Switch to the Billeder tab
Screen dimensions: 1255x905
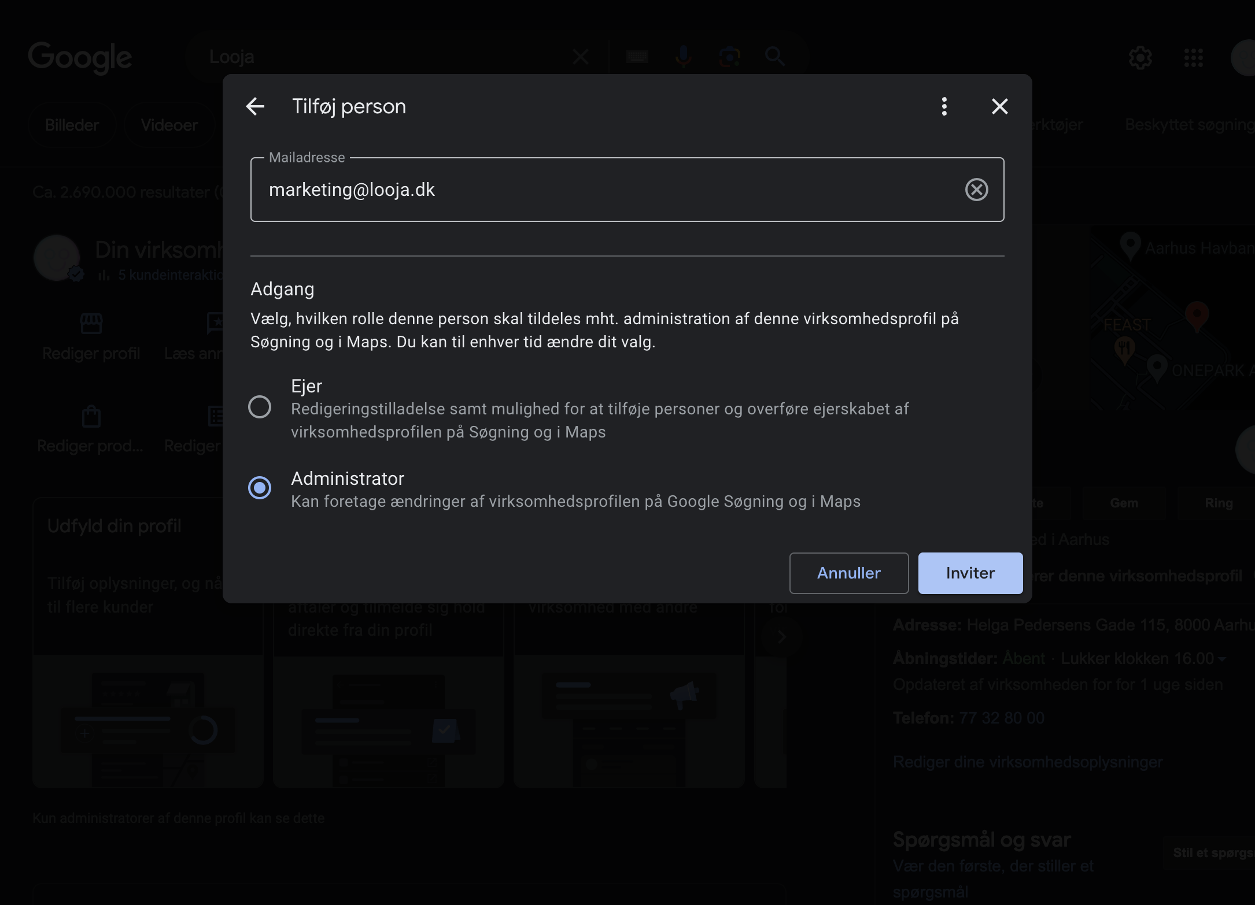[x=72, y=125]
